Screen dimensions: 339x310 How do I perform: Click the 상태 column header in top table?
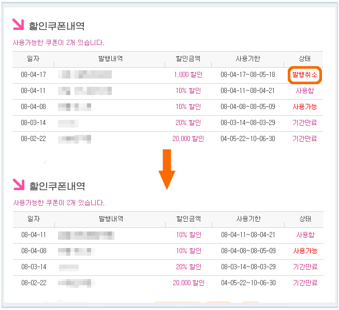click(305, 58)
